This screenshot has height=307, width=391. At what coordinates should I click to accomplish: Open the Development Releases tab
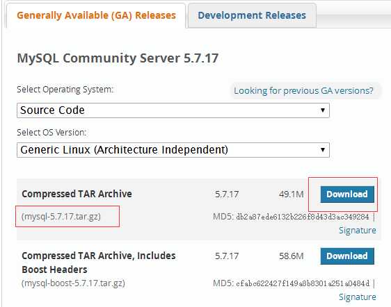click(x=252, y=15)
